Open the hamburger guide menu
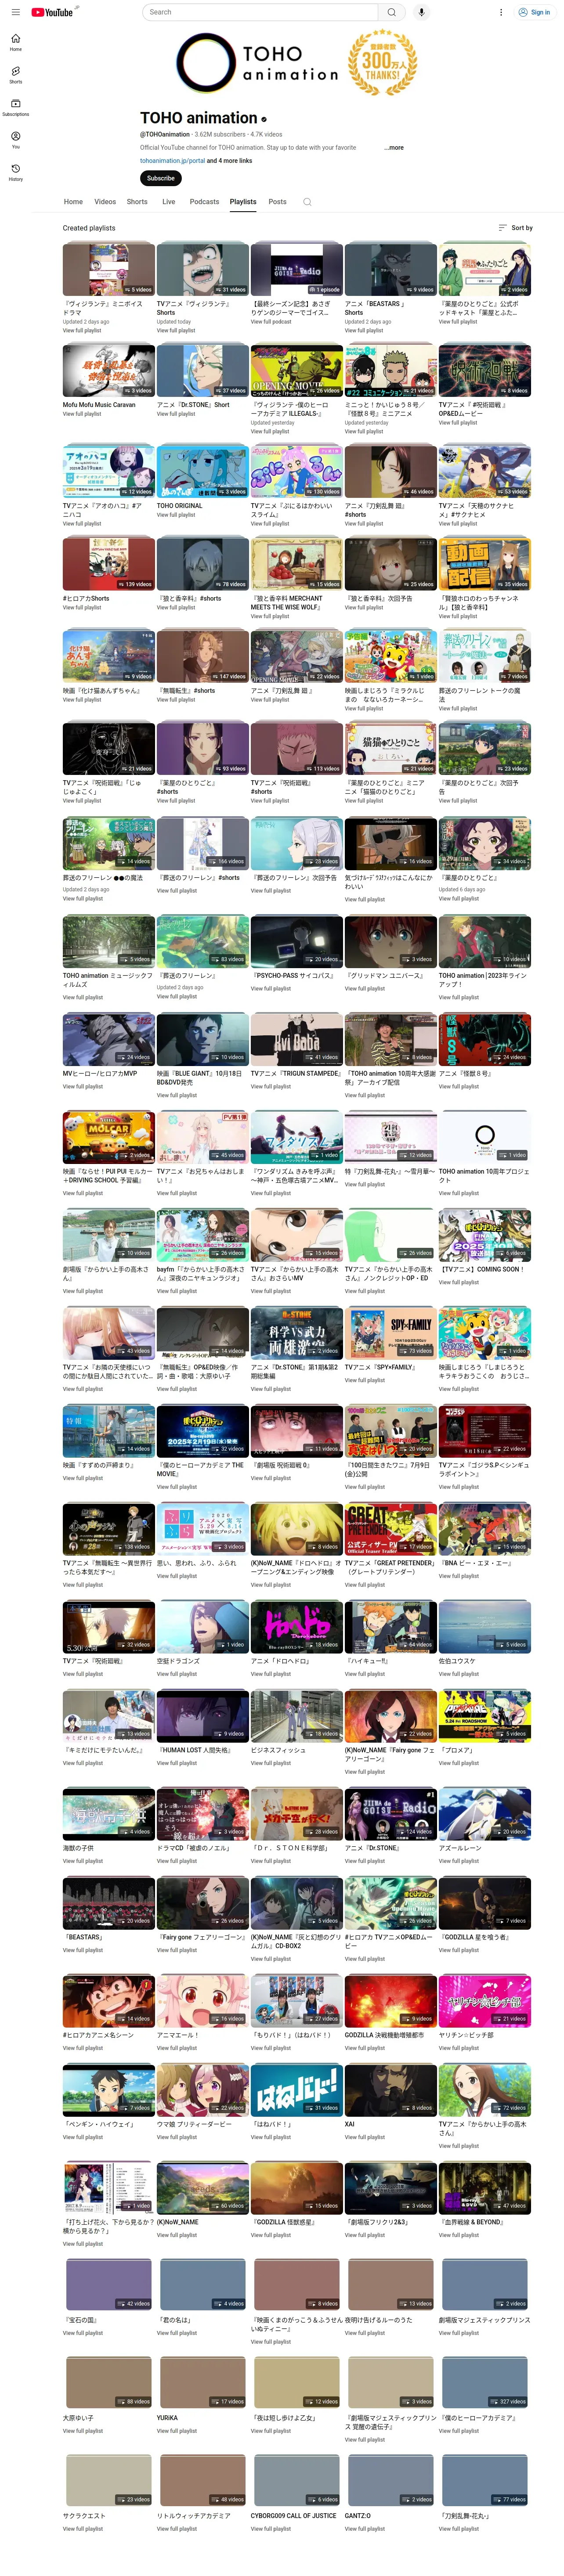The width and height of the screenshot is (564, 2576). 15,12
